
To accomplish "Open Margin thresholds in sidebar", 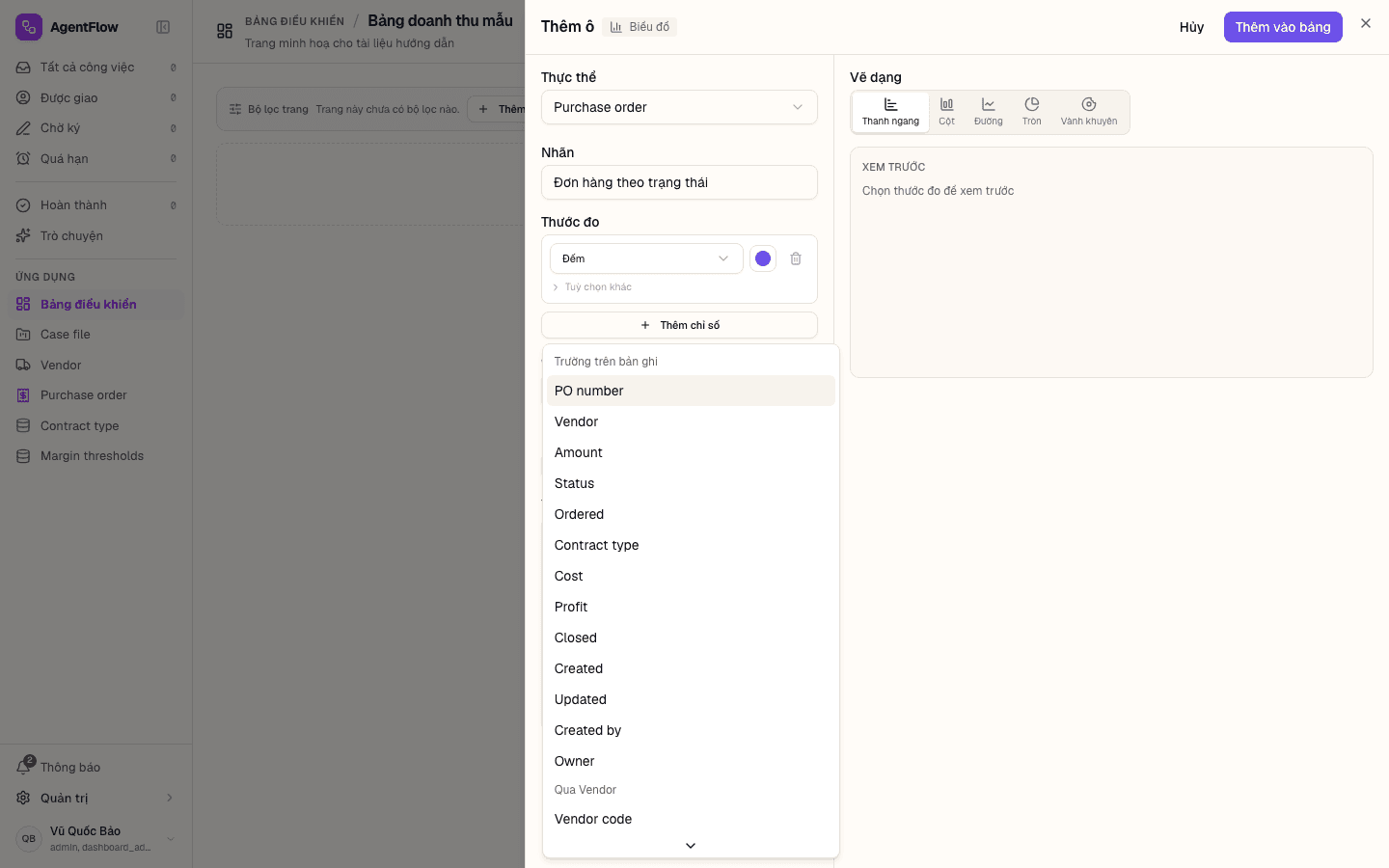I will point(95,456).
